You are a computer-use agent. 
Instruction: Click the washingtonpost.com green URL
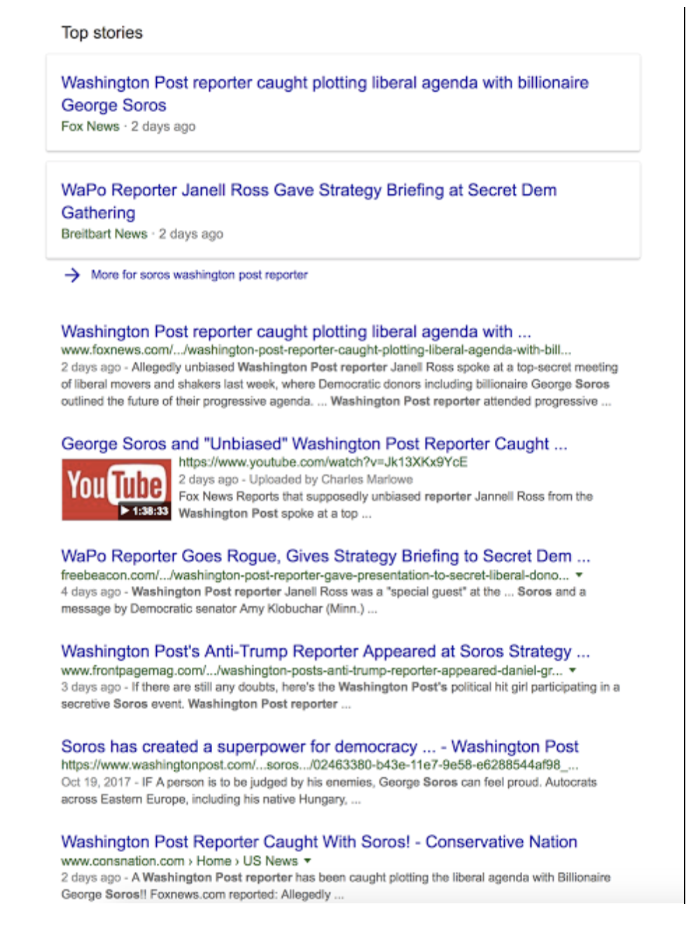pos(320,765)
